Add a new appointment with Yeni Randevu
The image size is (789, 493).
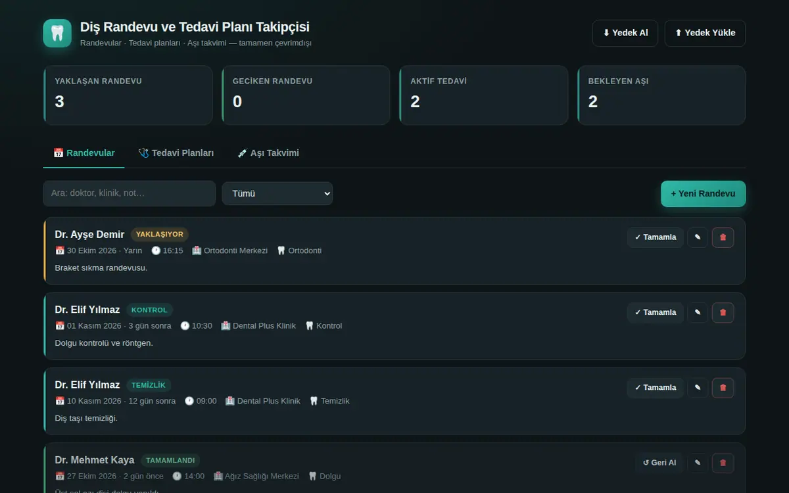[703, 194]
